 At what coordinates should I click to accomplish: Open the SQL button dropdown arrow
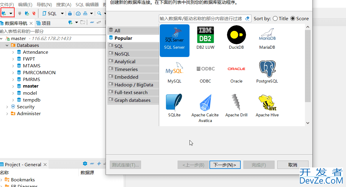click(x=62, y=13)
